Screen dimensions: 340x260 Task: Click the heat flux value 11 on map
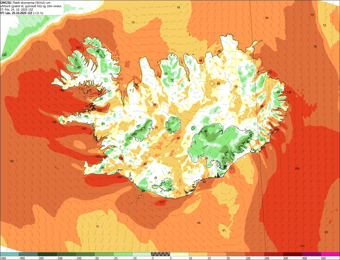tap(97, 227)
